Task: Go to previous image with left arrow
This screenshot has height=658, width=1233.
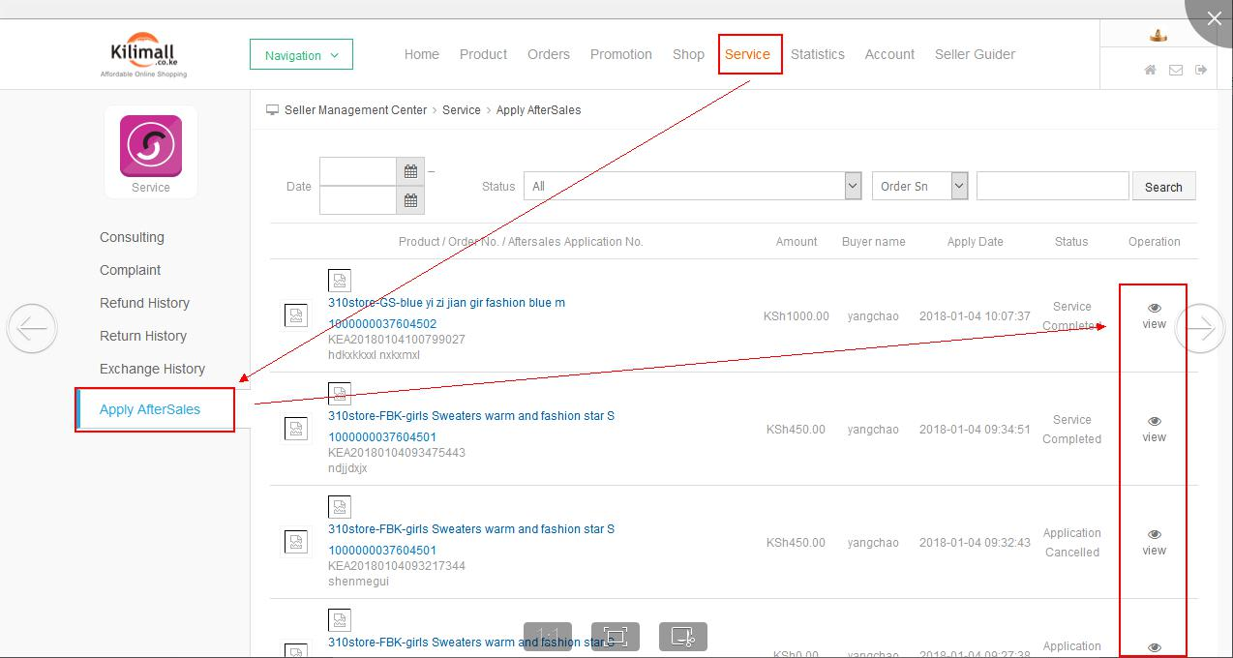Action: point(32,329)
